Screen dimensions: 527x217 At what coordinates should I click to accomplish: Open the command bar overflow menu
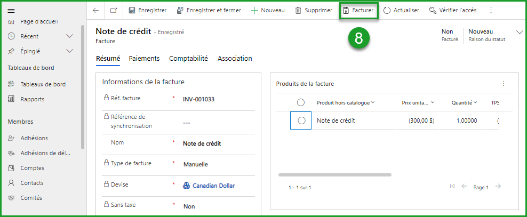[491, 11]
